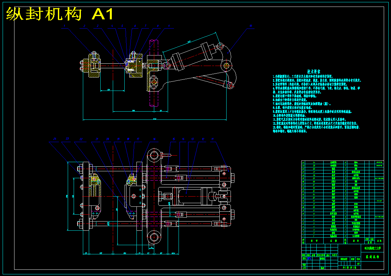Viewport: 391px width, 276px height.
Task: Click part balloon number 15 in lower view
Action: (174, 139)
